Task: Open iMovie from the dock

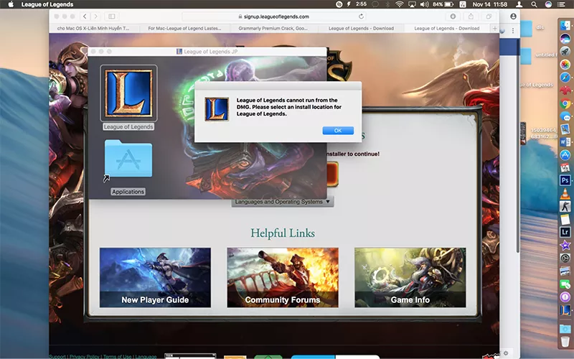Action: coord(565,245)
